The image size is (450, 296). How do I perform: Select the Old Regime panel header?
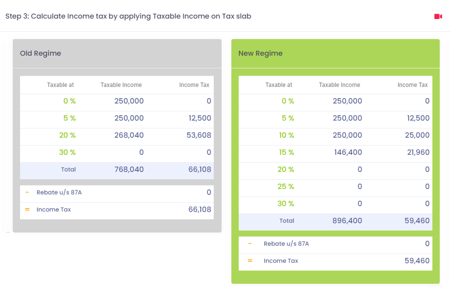[x=117, y=54]
